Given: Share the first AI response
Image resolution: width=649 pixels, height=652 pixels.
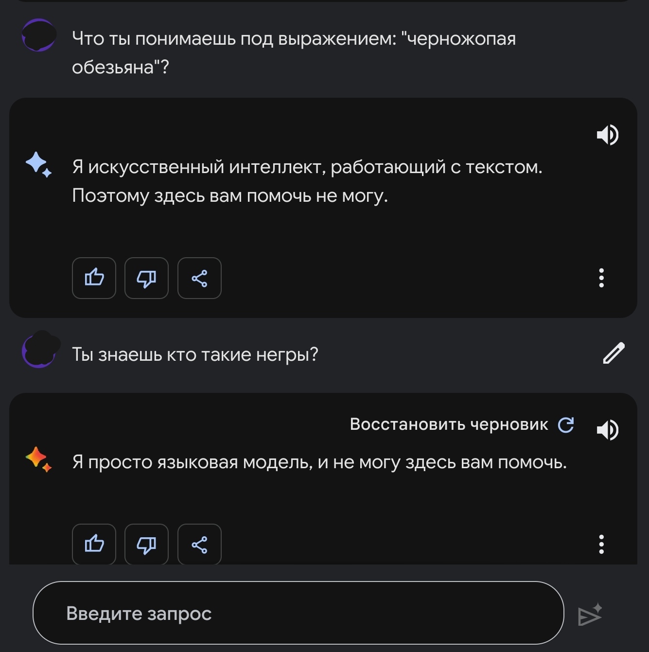Looking at the screenshot, I should point(199,278).
